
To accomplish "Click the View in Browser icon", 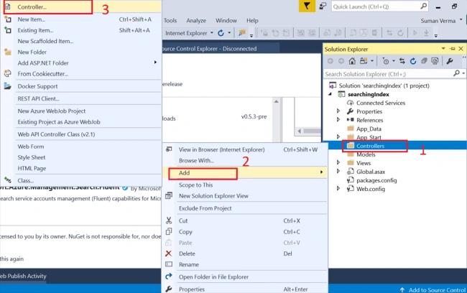I will pos(169,149).
